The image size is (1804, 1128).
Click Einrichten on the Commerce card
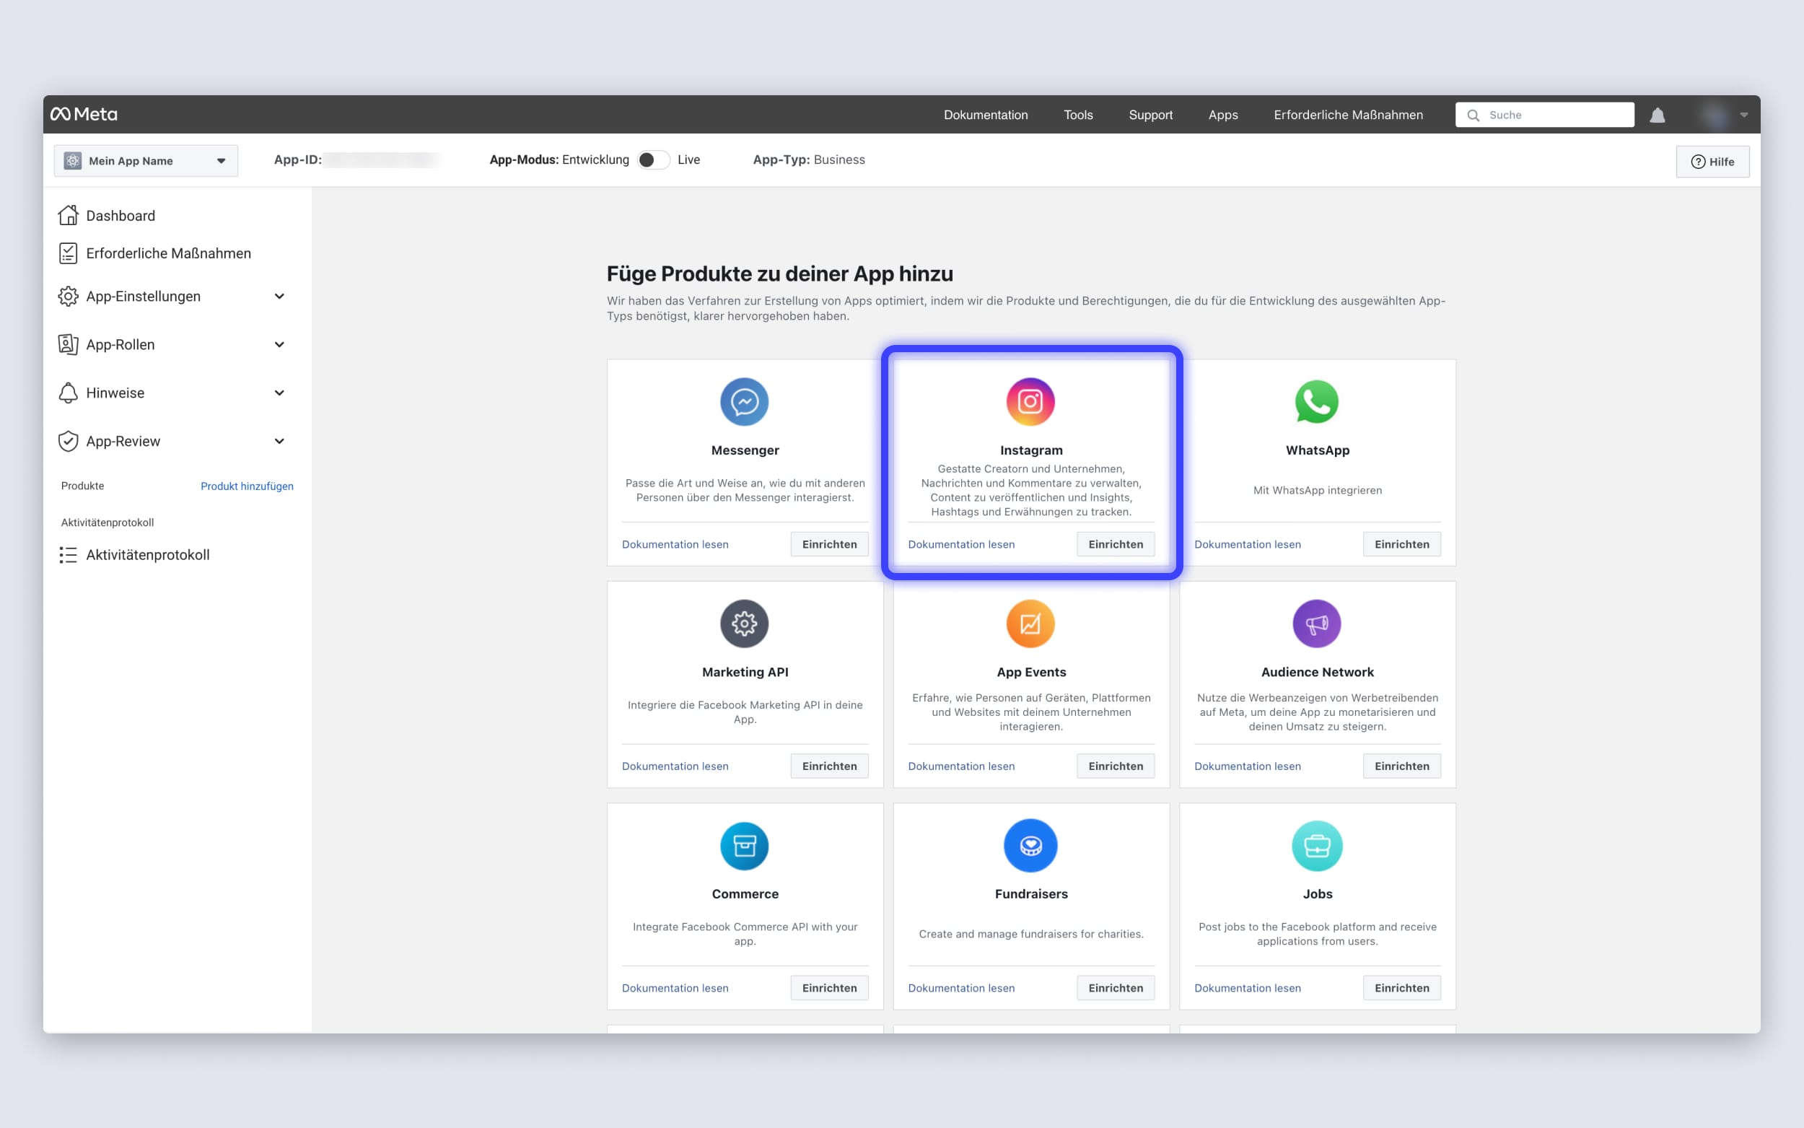pyautogui.click(x=829, y=987)
